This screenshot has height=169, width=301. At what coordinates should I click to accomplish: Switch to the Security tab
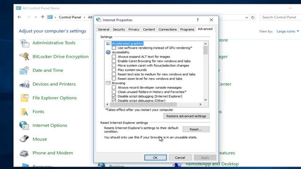tap(119, 29)
